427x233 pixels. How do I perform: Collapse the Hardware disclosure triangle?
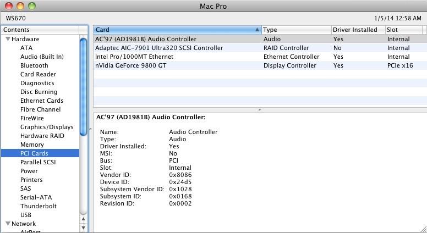coord(8,39)
